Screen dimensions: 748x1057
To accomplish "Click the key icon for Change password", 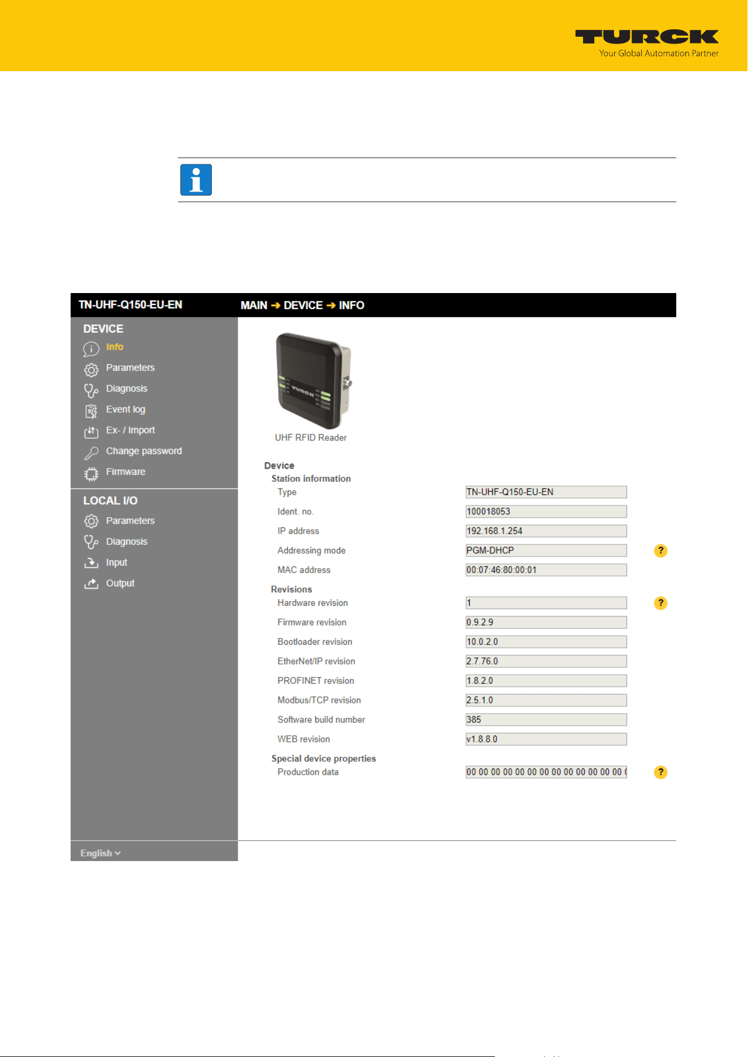I will (91, 453).
